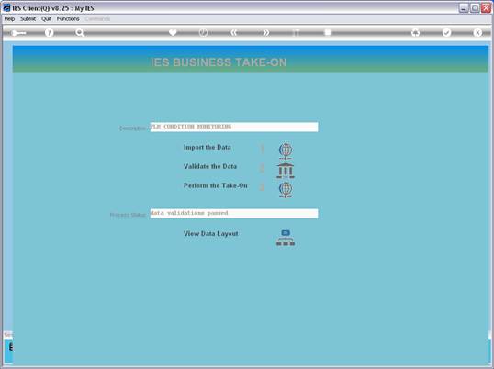Open the question mark help icon
Image resolution: width=494 pixels, height=369 pixels.
pos(49,32)
